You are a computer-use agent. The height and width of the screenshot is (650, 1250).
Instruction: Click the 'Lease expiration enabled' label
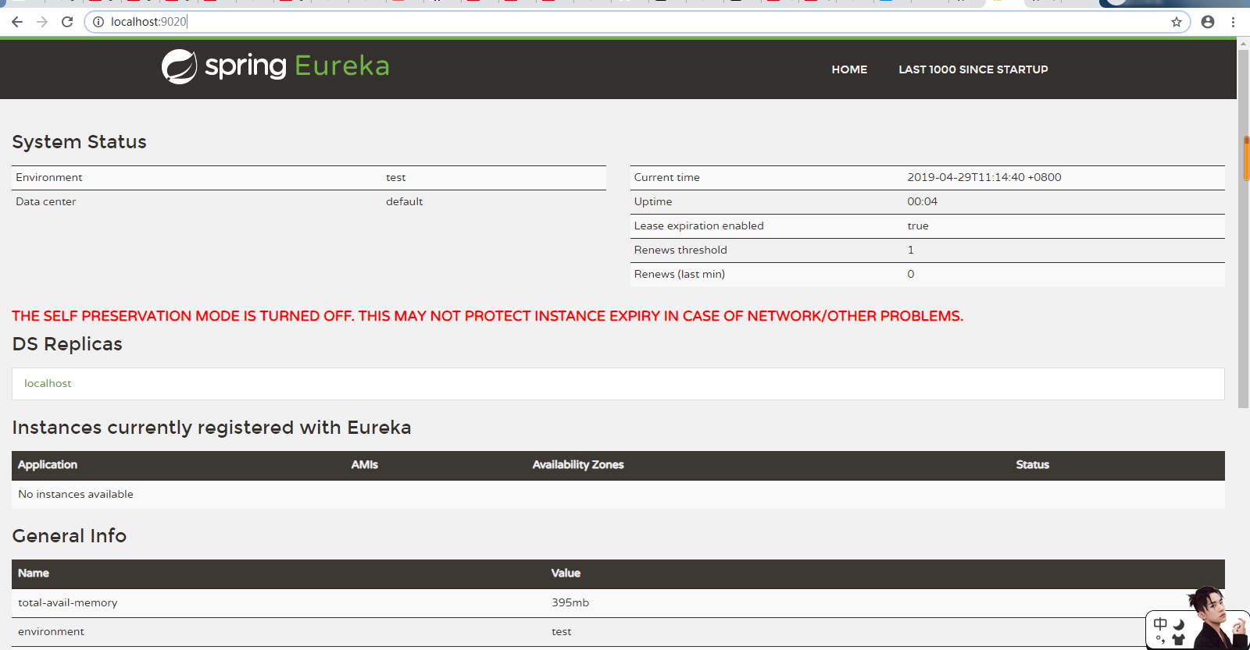click(x=698, y=226)
